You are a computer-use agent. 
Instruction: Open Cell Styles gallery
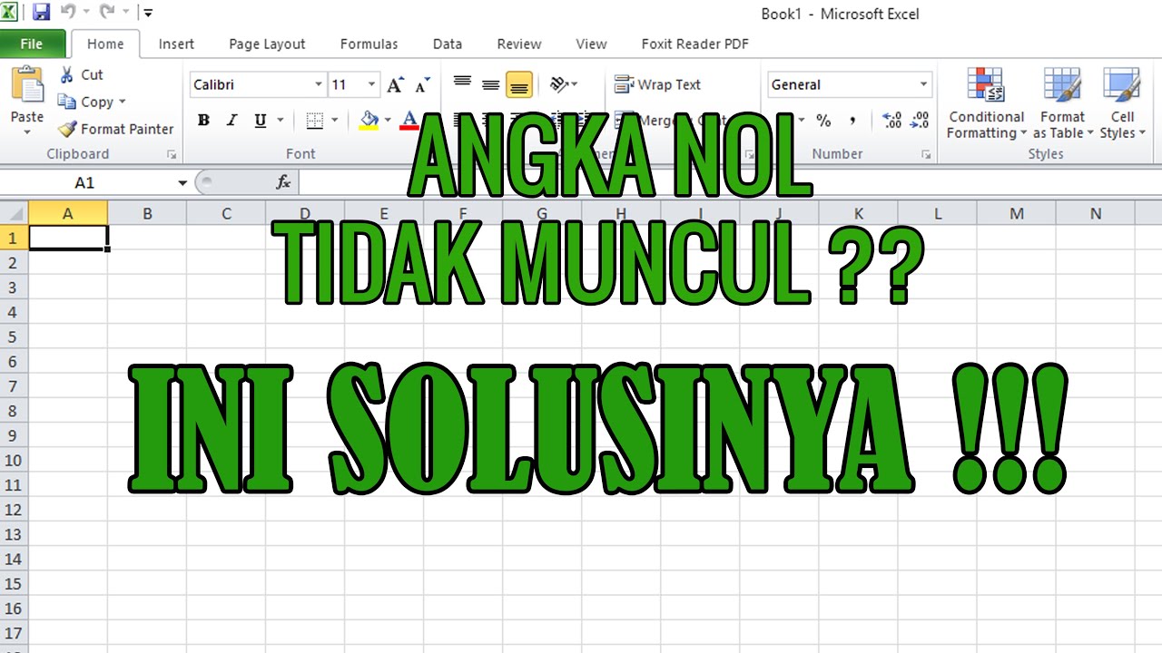point(1123,103)
